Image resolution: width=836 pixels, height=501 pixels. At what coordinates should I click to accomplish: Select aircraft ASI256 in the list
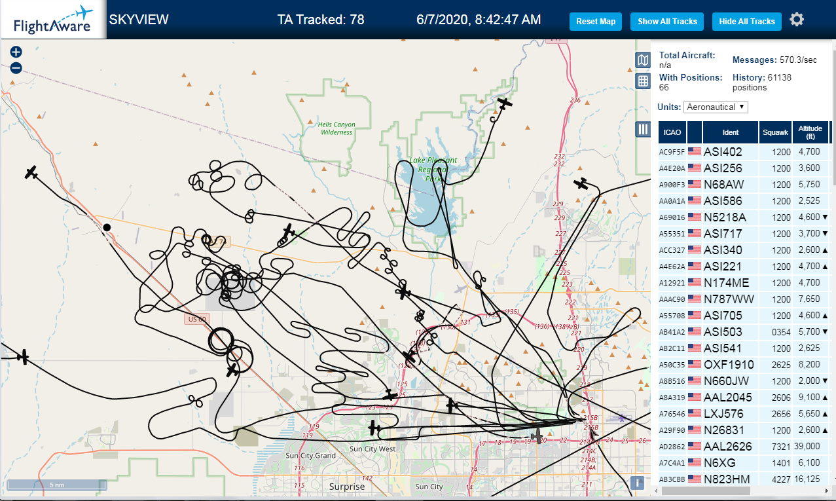pos(744,168)
